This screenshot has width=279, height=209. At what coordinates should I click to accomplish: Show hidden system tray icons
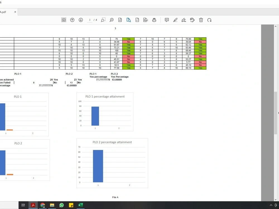click(271, 205)
